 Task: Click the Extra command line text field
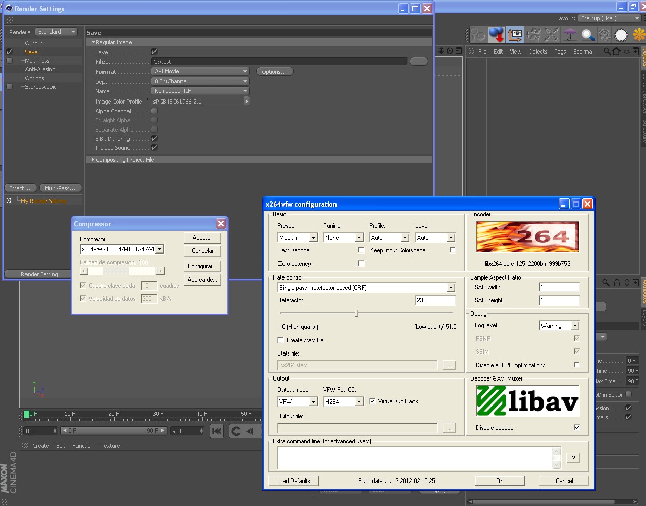point(415,458)
